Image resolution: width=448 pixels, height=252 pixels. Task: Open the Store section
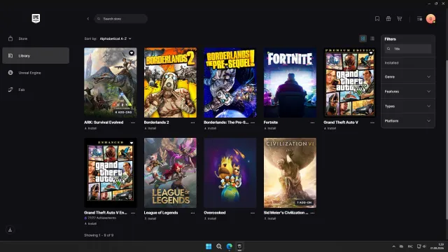point(36,38)
